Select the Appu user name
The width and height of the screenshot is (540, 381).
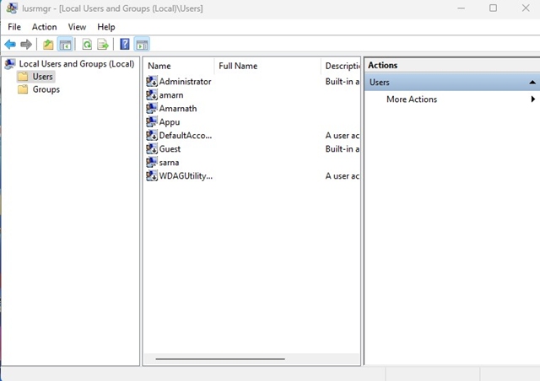pyautogui.click(x=170, y=122)
